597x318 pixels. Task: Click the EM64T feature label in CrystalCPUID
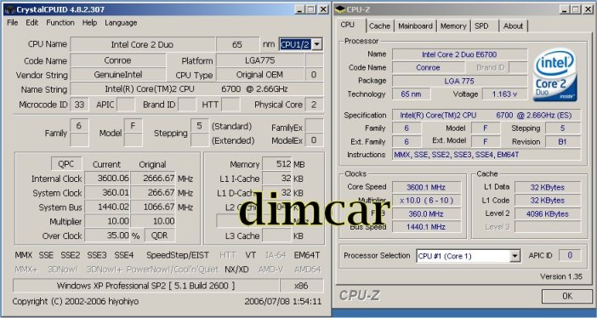(x=306, y=255)
